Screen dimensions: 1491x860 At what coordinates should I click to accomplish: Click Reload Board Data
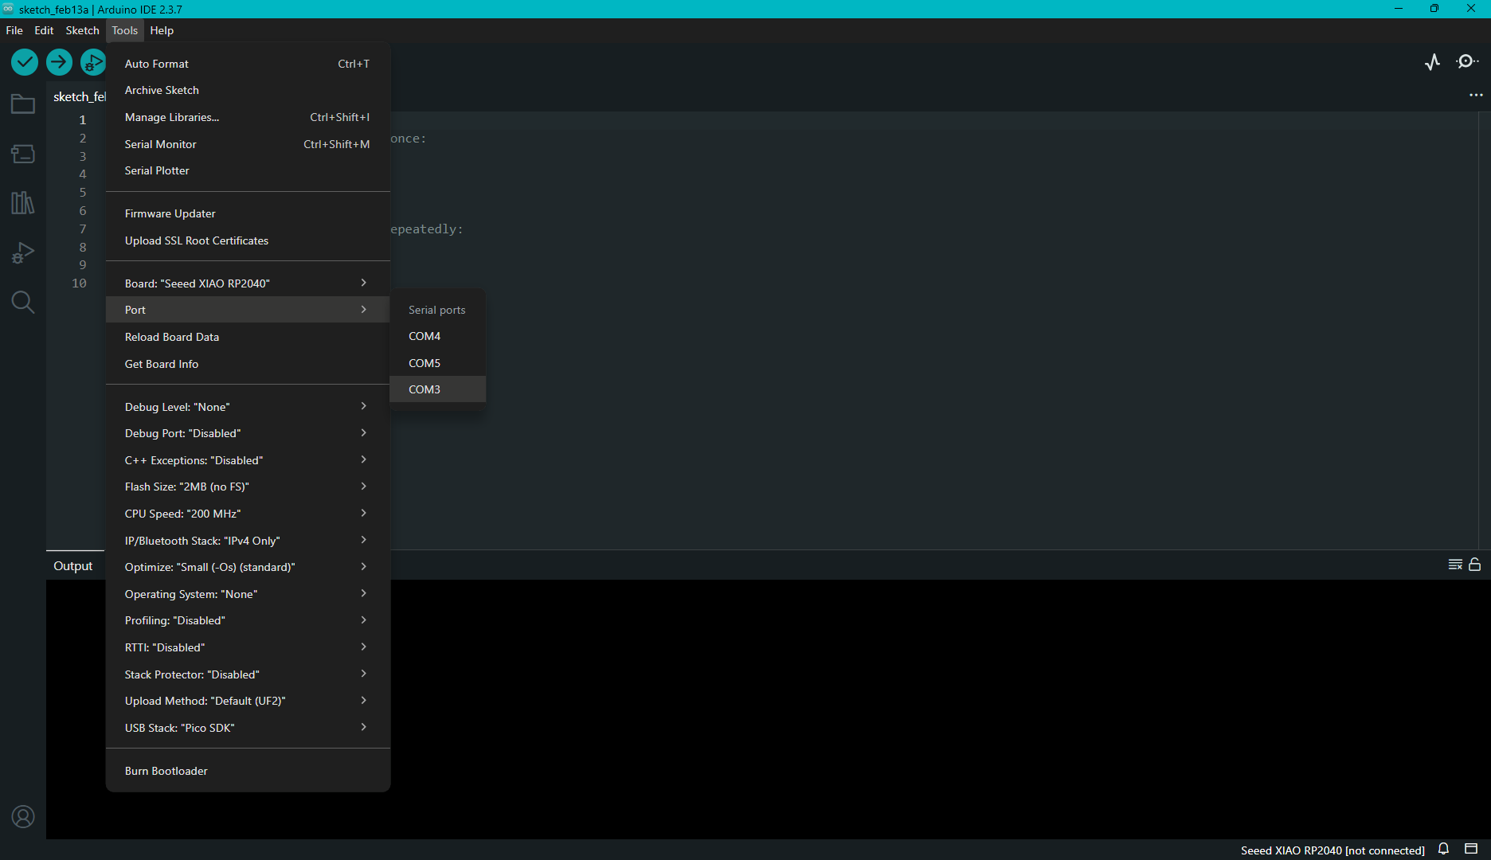248,337
